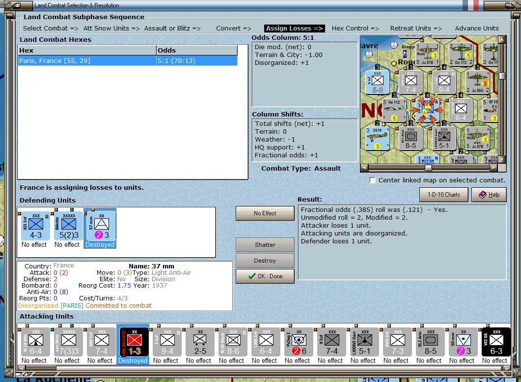Viewport: 521px width, 382px height.
Task: Confirm with OK - Done button
Action: [265, 276]
